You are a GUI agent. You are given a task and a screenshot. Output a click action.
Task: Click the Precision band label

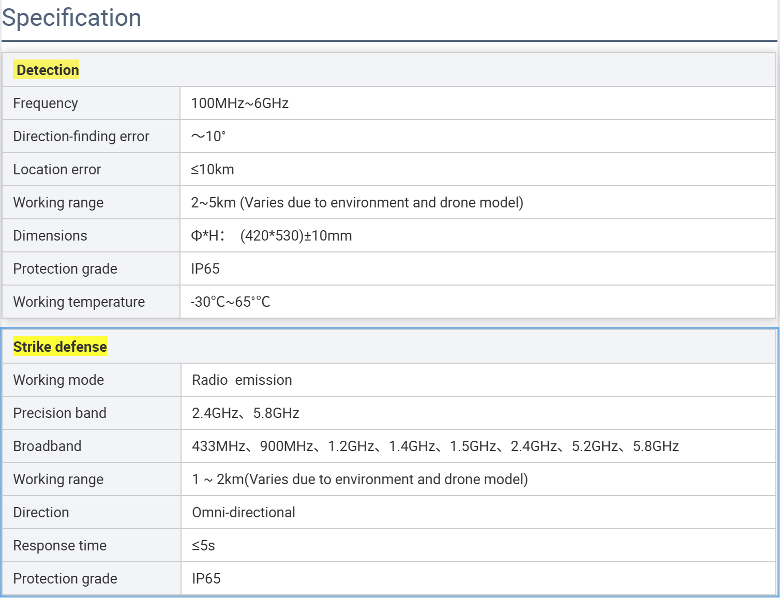[x=59, y=413]
